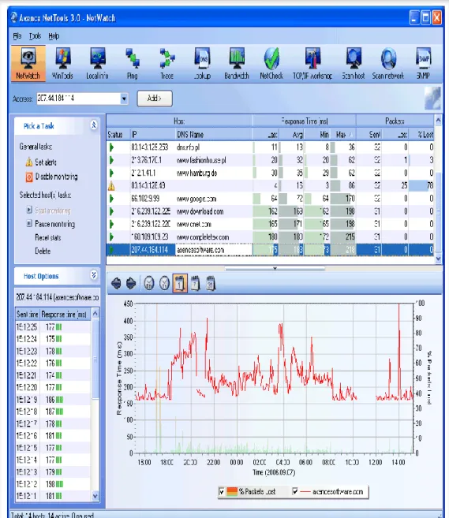Sort by the Max column header
The height and width of the screenshot is (518, 449).
pos(343,135)
